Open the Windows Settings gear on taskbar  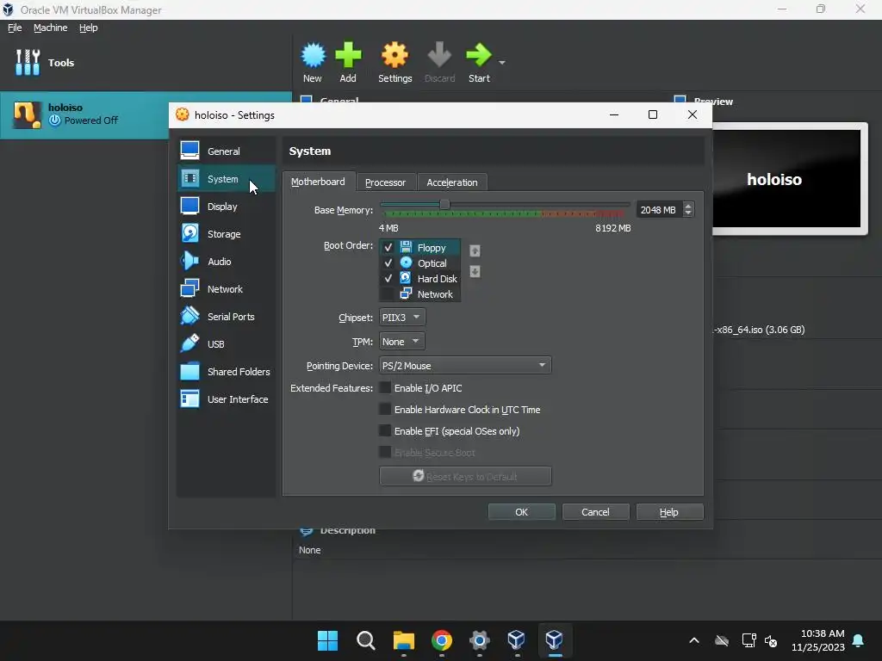coord(479,639)
